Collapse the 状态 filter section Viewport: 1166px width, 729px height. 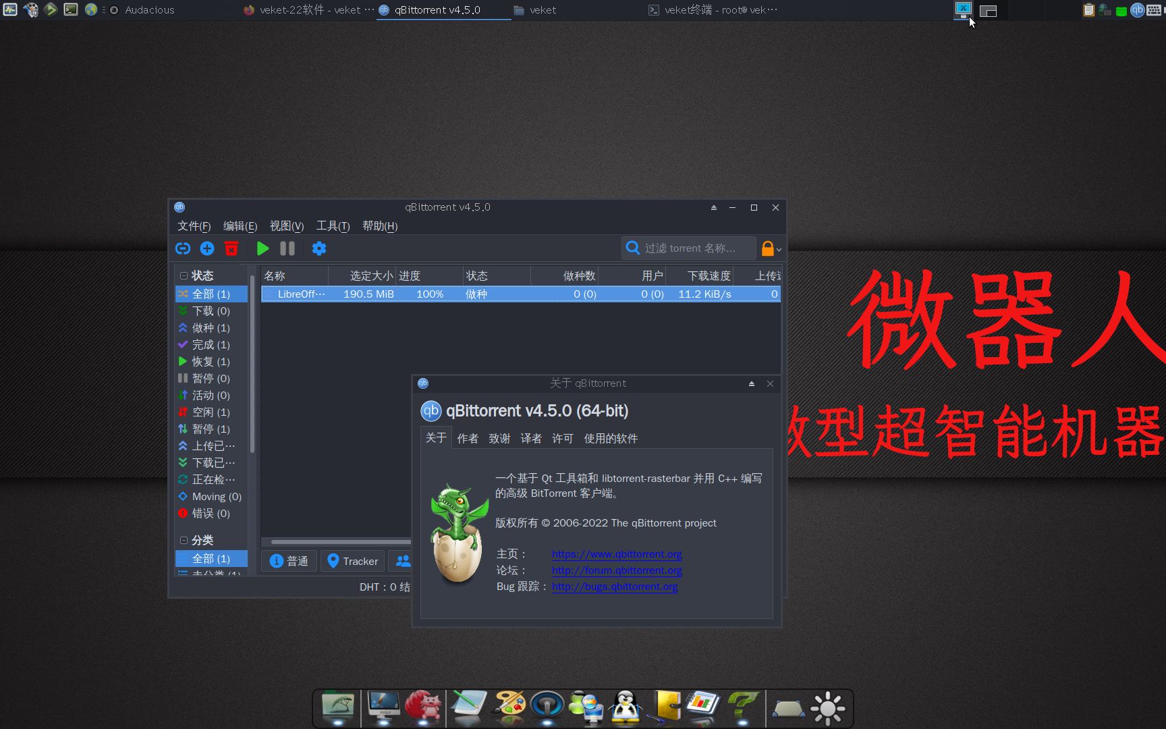(x=184, y=276)
